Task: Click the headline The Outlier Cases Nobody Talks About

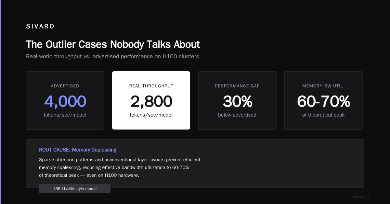Action: [113, 44]
